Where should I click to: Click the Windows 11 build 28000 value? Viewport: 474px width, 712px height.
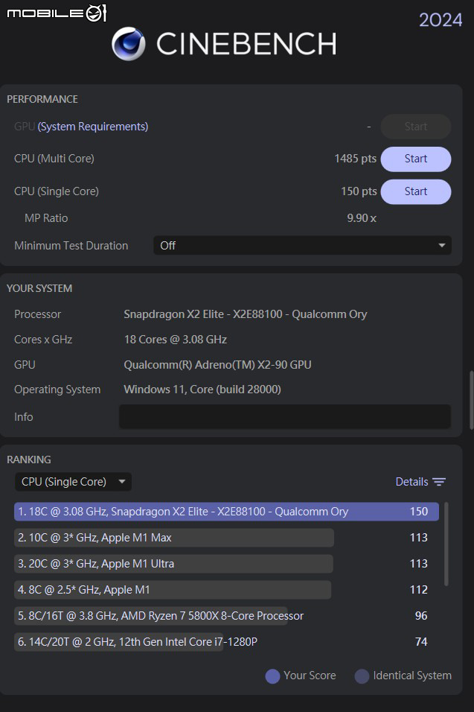coord(202,390)
